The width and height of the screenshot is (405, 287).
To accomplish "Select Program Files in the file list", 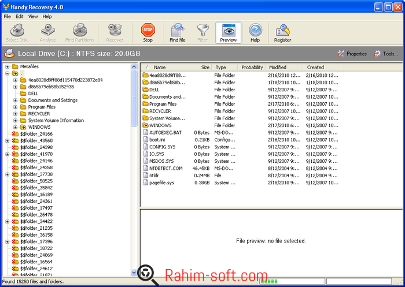I will tap(163, 104).
